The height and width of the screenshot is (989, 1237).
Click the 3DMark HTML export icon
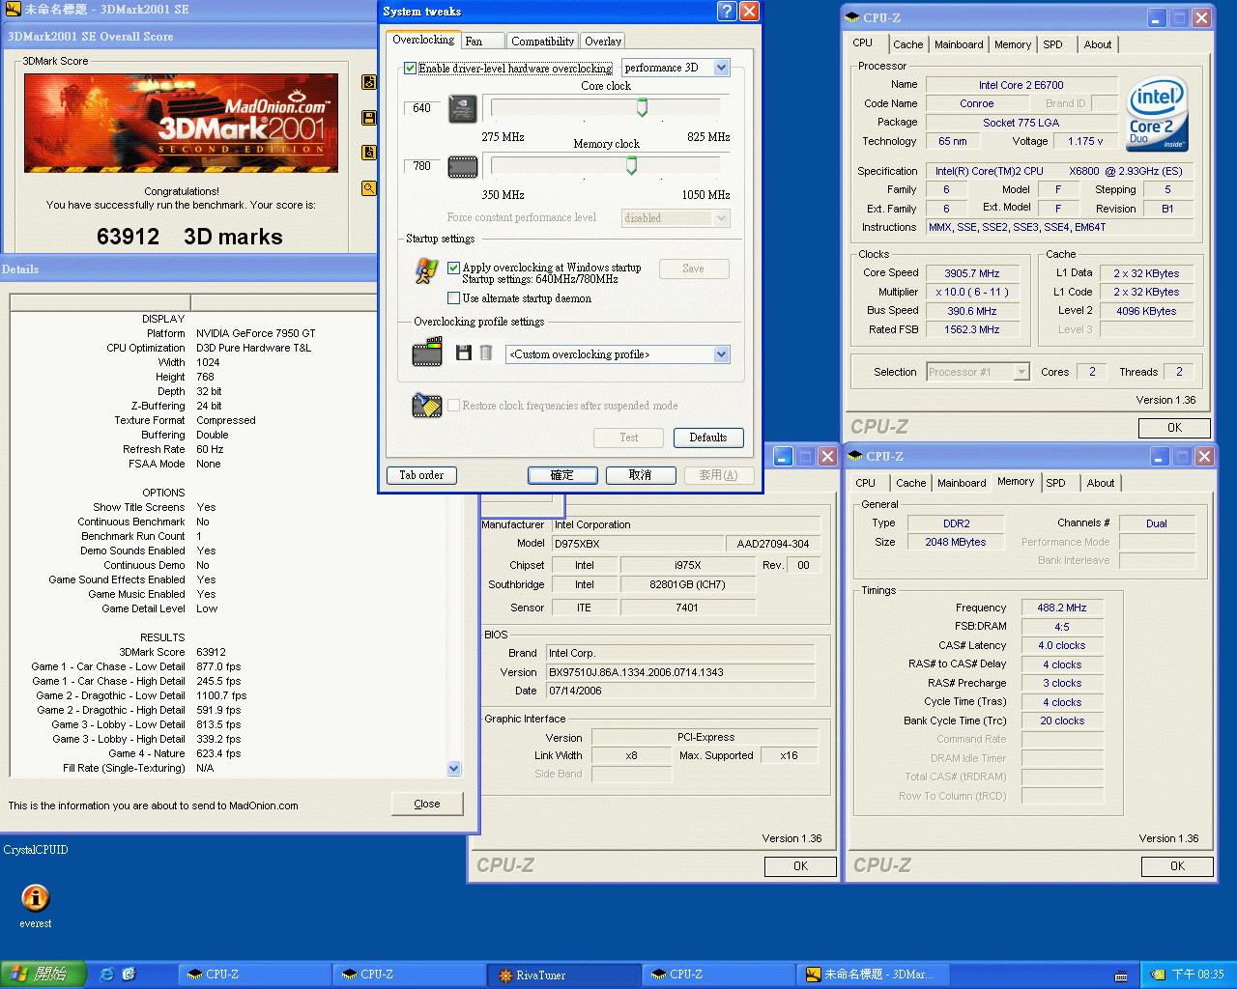click(368, 83)
